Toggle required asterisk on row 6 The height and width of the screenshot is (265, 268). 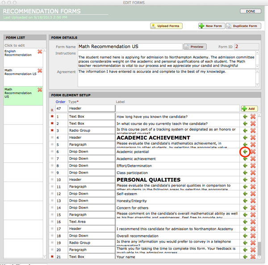(x=52, y=152)
